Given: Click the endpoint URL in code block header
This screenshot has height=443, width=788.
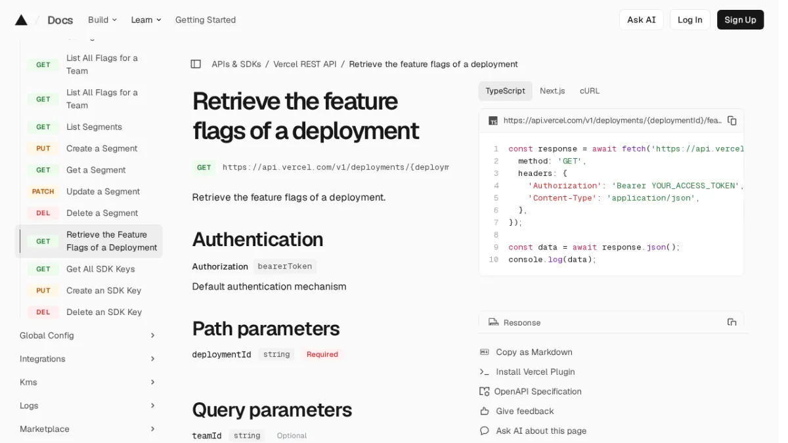Looking at the screenshot, I should coord(612,121).
